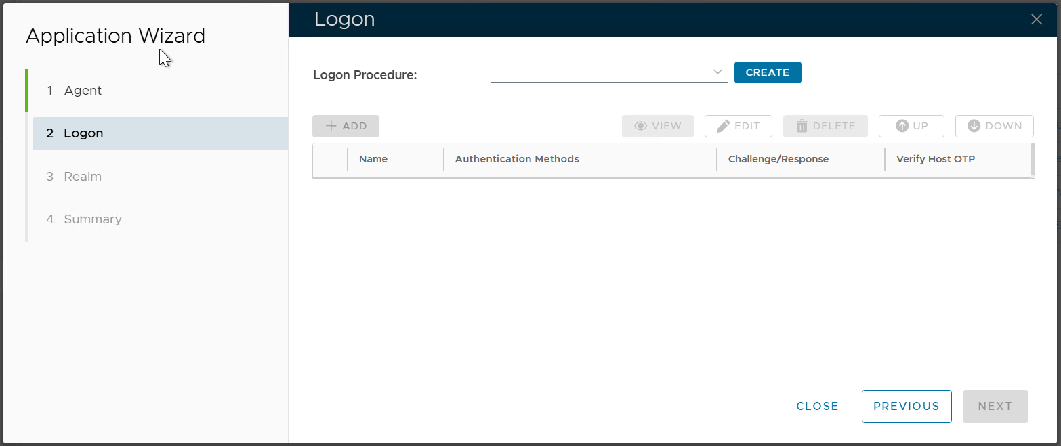Select the Logon wizard step
This screenshot has width=1061, height=446.
pos(83,133)
